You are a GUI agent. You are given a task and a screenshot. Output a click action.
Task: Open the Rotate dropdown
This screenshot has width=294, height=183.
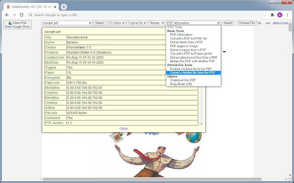click(156, 23)
